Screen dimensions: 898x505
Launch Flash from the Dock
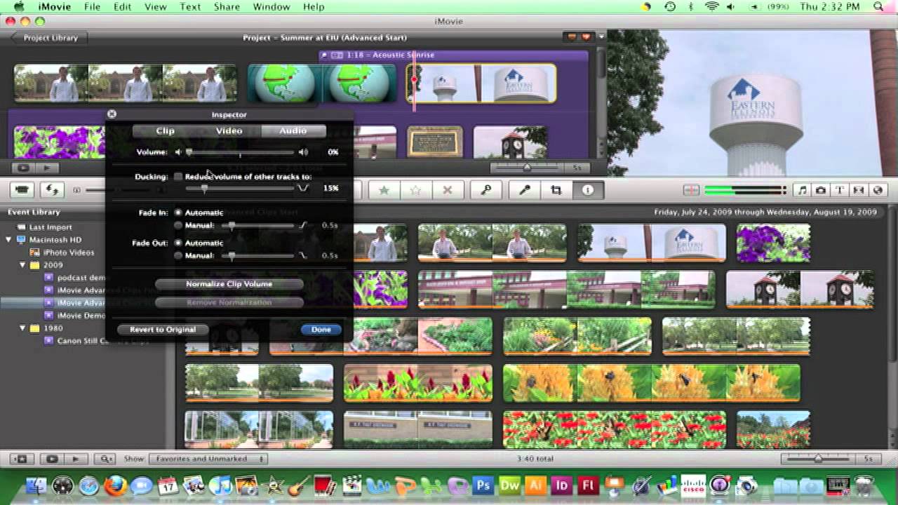coord(588,485)
